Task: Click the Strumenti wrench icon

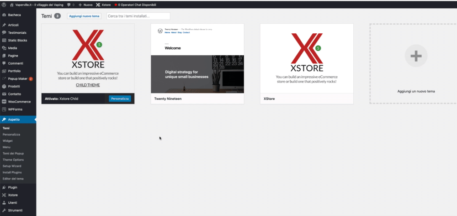Action: tap(4, 210)
